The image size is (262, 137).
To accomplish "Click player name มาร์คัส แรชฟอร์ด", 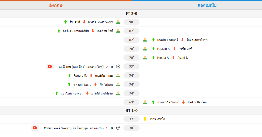I will click(x=102, y=93).
